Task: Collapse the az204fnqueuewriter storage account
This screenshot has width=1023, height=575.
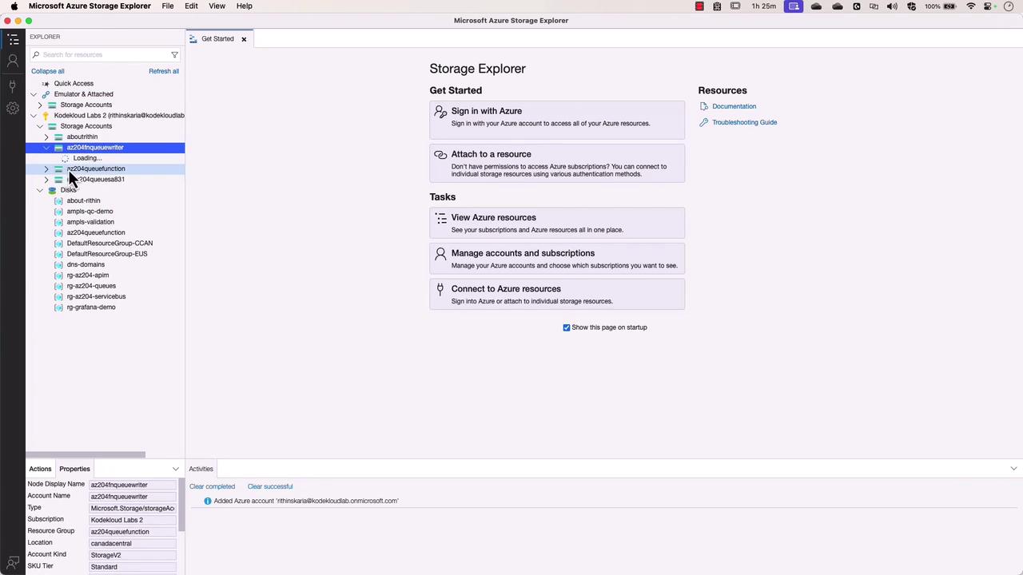Action: (x=46, y=148)
